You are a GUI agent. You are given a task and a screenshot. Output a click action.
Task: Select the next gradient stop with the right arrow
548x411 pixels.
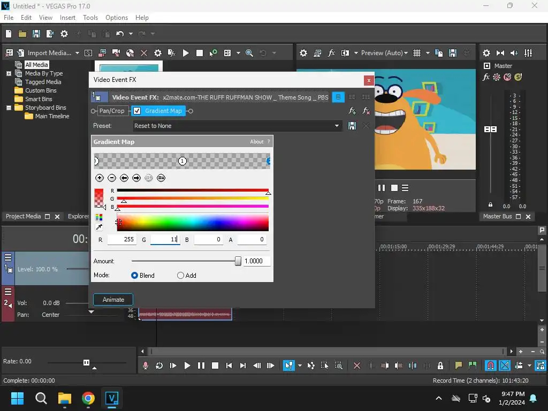(x=136, y=178)
